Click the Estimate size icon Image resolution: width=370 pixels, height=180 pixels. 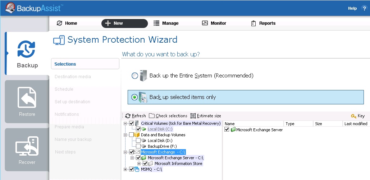click(x=193, y=116)
